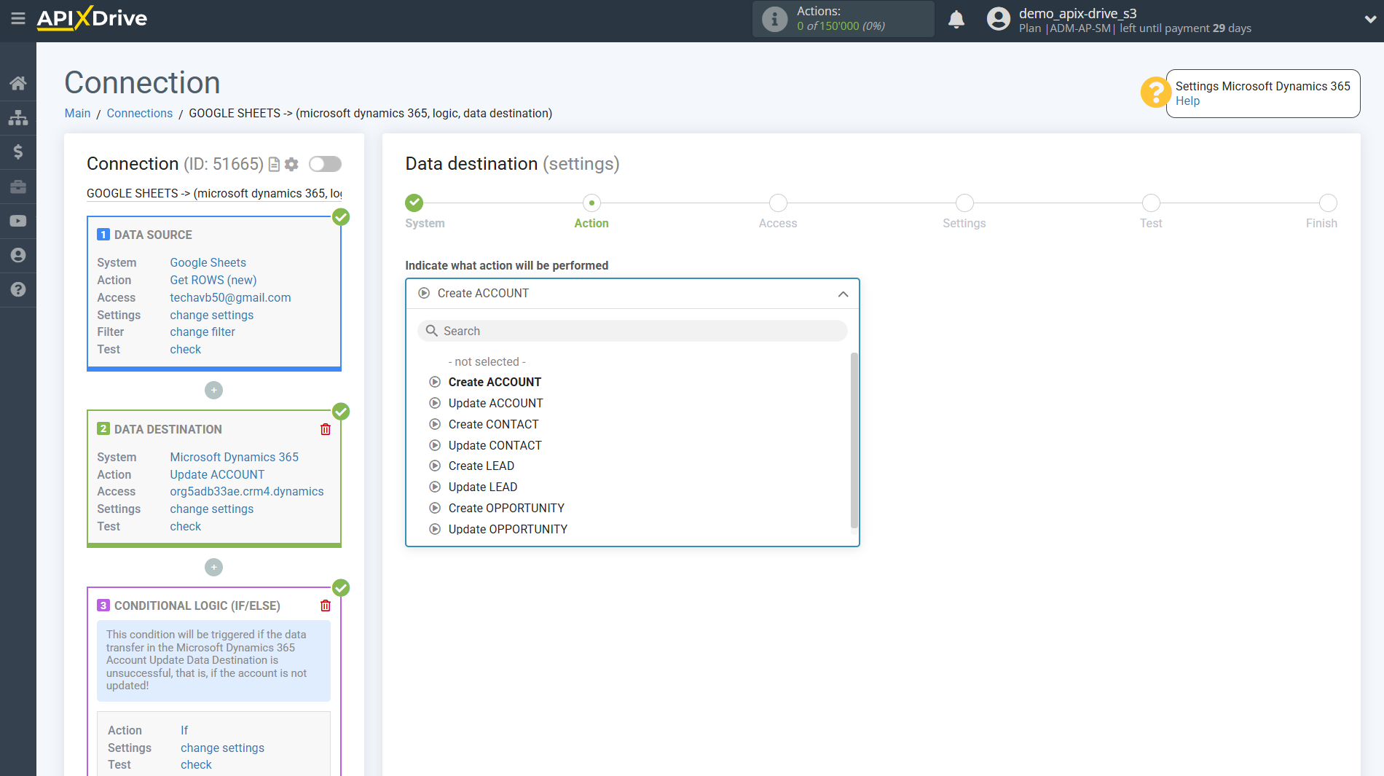Screen dimensions: 1384x776
Task: Select Update CONTACT option
Action: (x=495, y=445)
